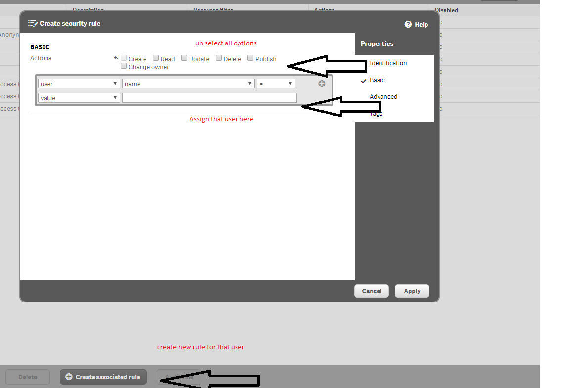
Task: Click the Disabled column header
Action: point(446,10)
